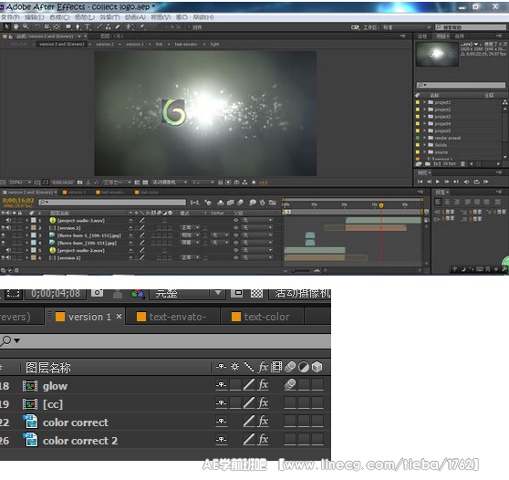The image size is (509, 480).
Task: Select the Eraser tool
Action: [x=117, y=26]
